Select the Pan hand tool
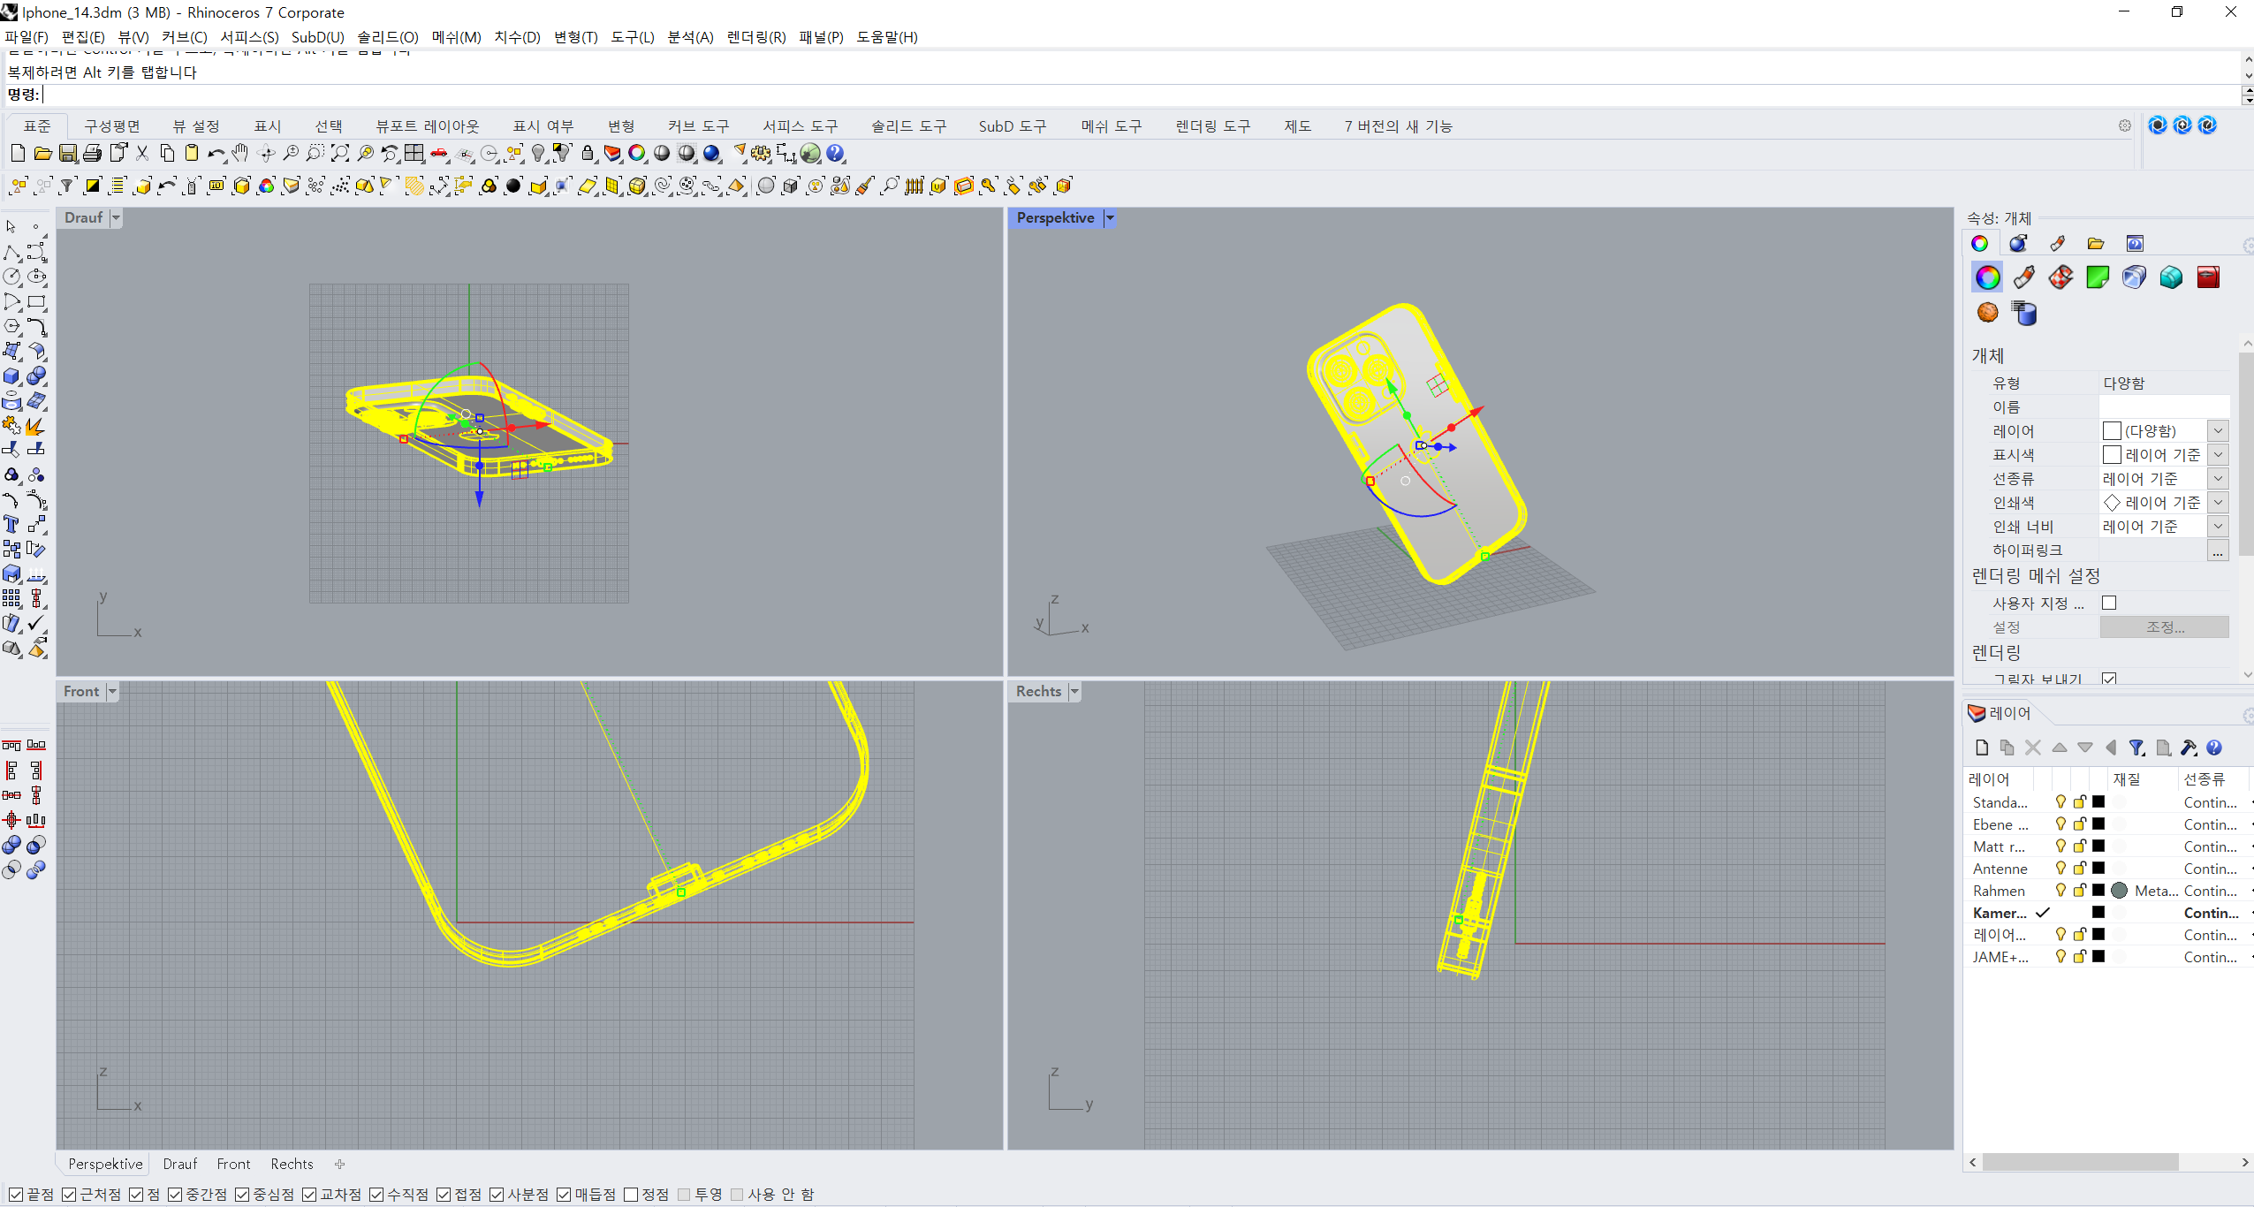The image size is (2254, 1207). point(240,154)
